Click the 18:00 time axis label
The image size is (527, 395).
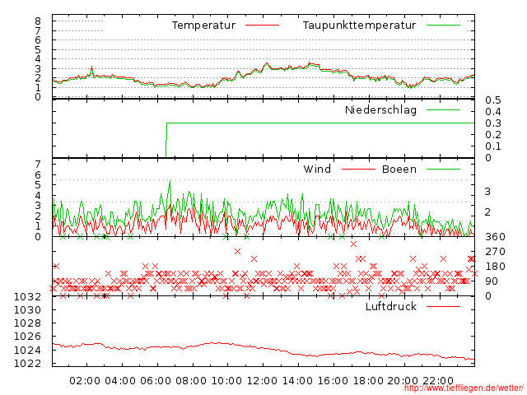368,381
